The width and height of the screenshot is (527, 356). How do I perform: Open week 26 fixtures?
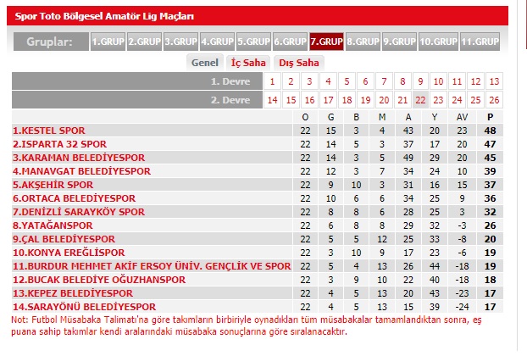click(x=494, y=99)
